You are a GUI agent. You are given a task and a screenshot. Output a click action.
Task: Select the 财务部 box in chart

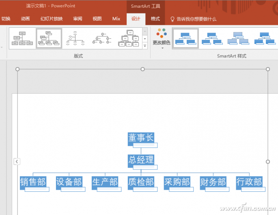[213, 182]
